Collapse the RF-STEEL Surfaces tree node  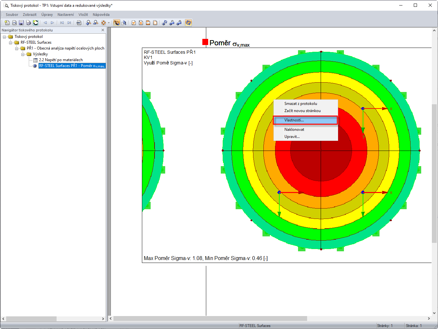(x=11, y=43)
